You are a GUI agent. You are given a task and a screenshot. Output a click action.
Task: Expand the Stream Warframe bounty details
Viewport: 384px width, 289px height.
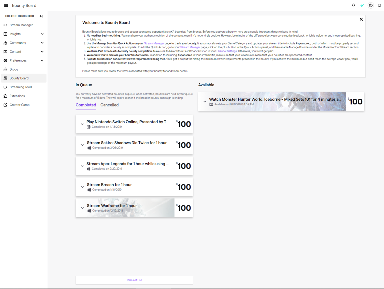[82, 208]
